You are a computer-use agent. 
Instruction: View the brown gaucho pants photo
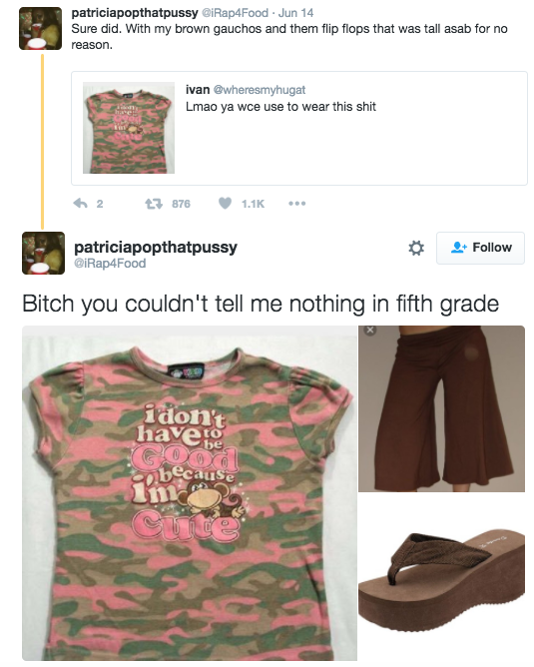coord(441,408)
